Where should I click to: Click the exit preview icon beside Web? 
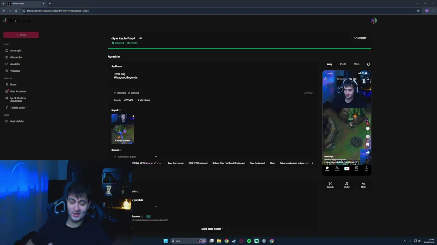click(x=368, y=64)
